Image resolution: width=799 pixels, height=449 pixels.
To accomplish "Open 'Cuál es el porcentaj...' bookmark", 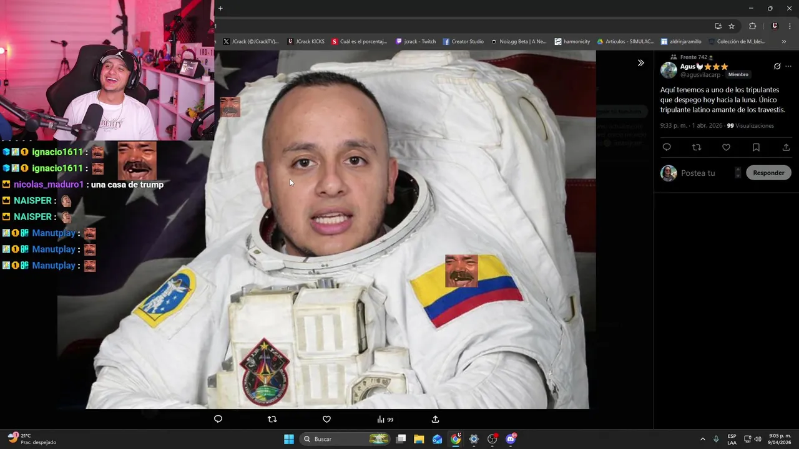I will [x=360, y=42].
